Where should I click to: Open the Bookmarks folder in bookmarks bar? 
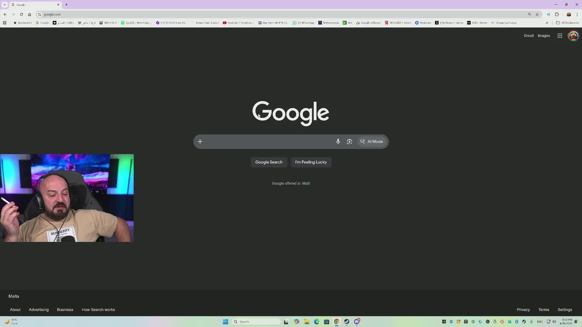23,23
